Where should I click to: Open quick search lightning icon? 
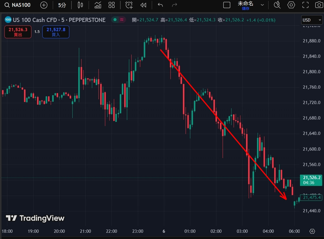(x=277, y=5)
